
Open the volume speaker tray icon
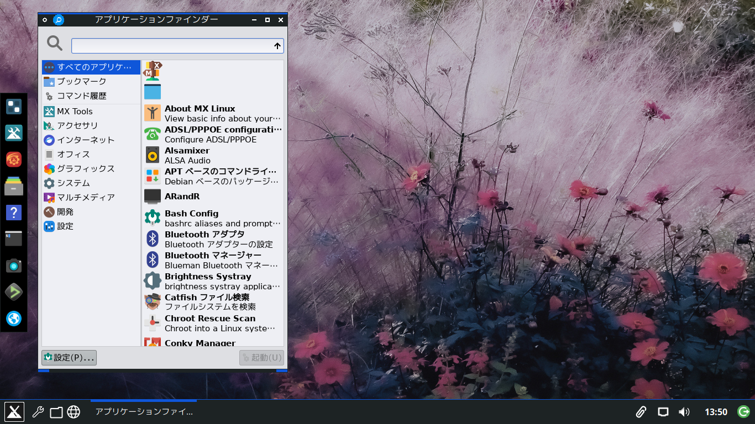[684, 412]
